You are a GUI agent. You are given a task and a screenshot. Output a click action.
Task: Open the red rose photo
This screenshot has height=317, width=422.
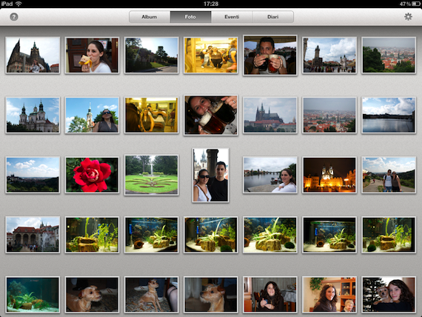click(92, 175)
